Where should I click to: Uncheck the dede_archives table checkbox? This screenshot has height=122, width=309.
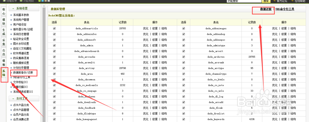click(184, 57)
